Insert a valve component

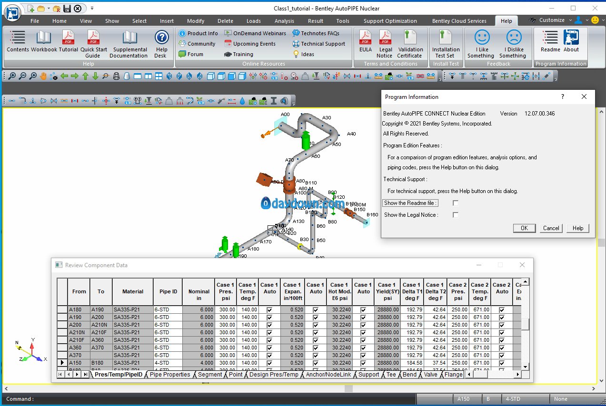(x=54, y=100)
